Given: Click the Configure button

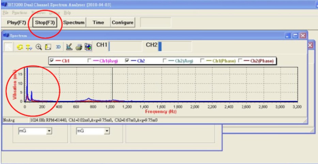Looking at the screenshot, I should pyautogui.click(x=123, y=22).
